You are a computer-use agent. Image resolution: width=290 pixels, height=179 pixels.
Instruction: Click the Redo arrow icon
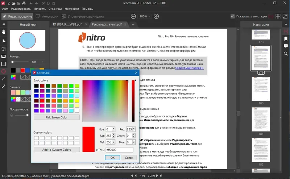(x=37, y=3)
